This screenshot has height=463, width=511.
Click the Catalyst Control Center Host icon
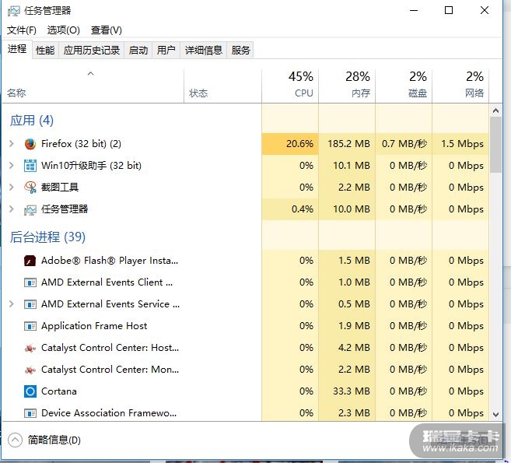30,349
